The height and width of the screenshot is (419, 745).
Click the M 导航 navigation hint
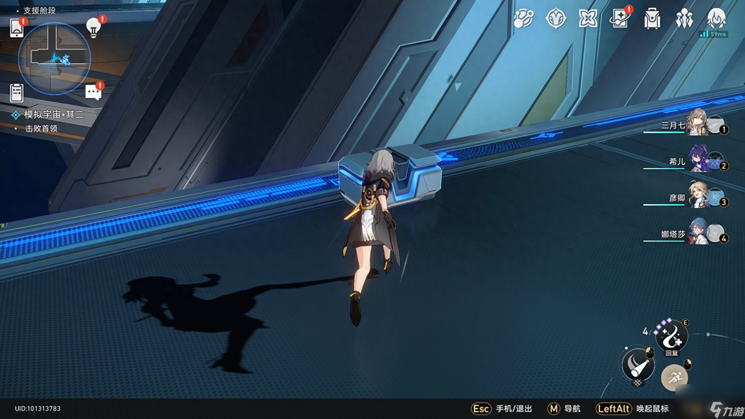pos(564,409)
